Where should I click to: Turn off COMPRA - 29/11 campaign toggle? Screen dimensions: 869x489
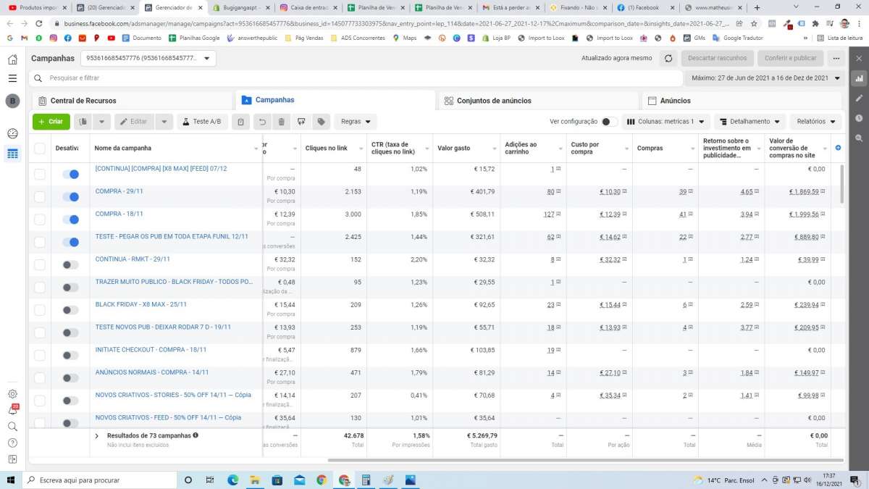pos(70,197)
